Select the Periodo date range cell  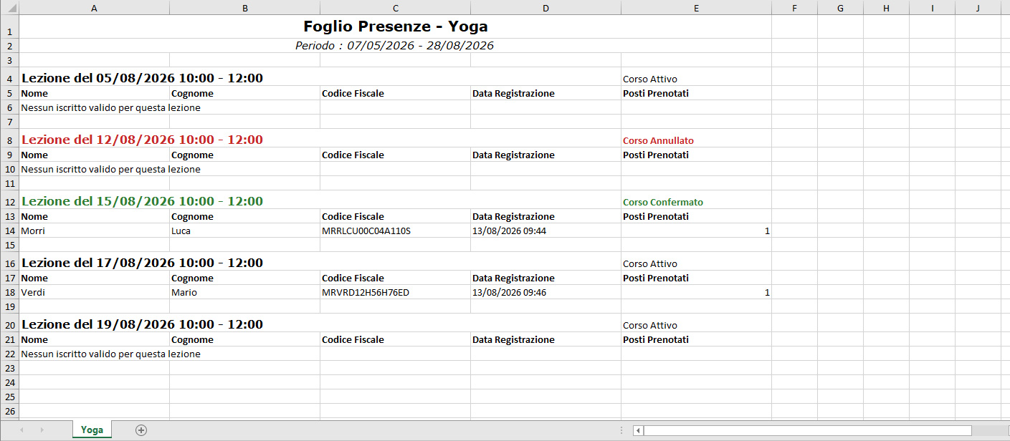pyautogui.click(x=395, y=46)
